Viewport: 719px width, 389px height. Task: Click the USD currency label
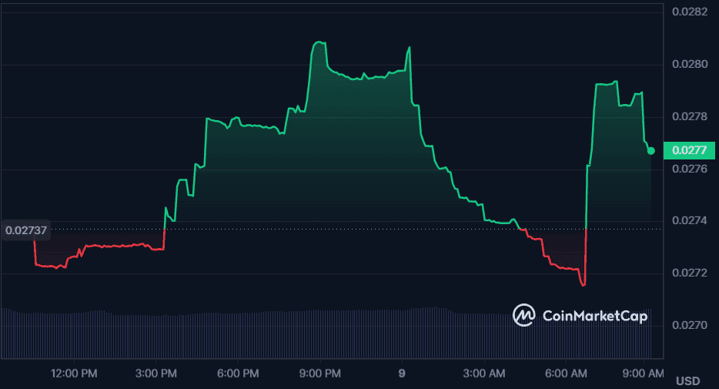[x=687, y=381]
